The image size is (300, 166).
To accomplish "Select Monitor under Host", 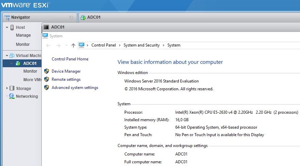I will pos(22,44).
